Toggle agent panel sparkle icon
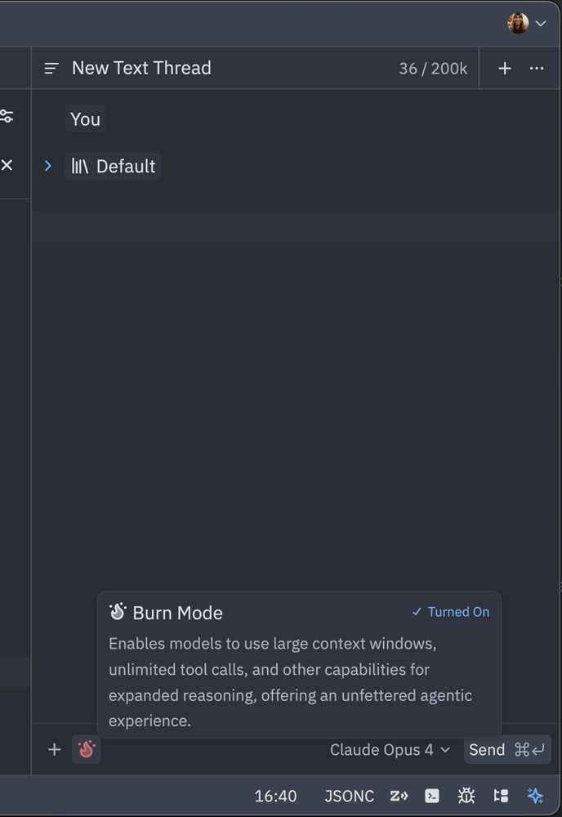 pyautogui.click(x=535, y=796)
